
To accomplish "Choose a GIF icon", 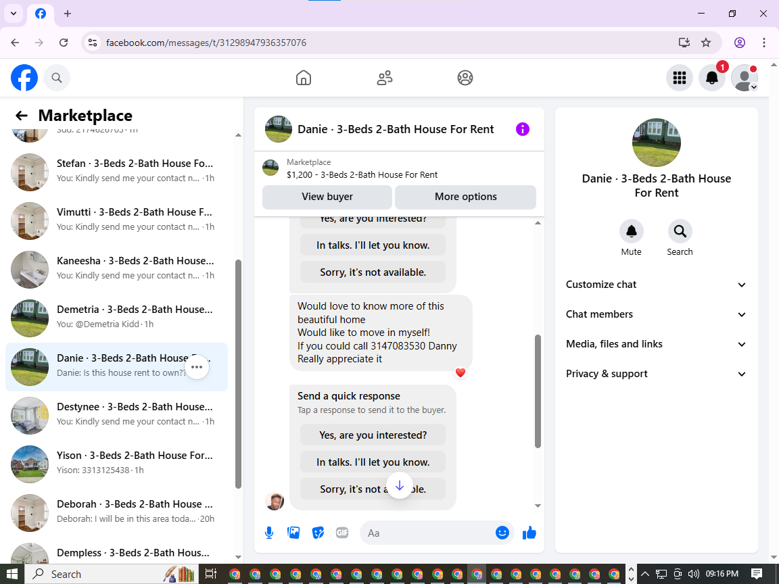I will click(x=341, y=533).
